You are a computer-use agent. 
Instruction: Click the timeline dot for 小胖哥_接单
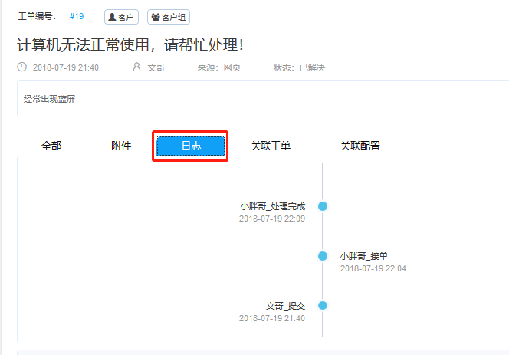tap(323, 256)
